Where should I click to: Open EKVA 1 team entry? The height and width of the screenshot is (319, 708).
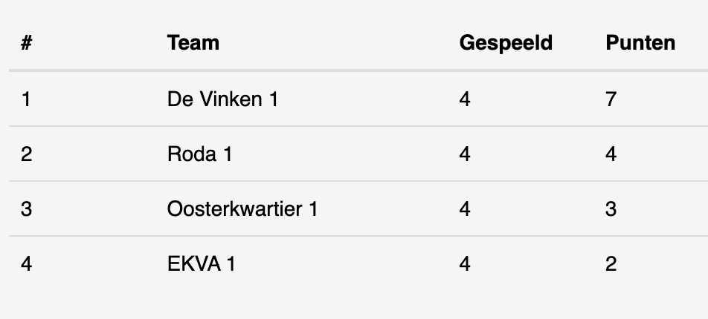201,263
